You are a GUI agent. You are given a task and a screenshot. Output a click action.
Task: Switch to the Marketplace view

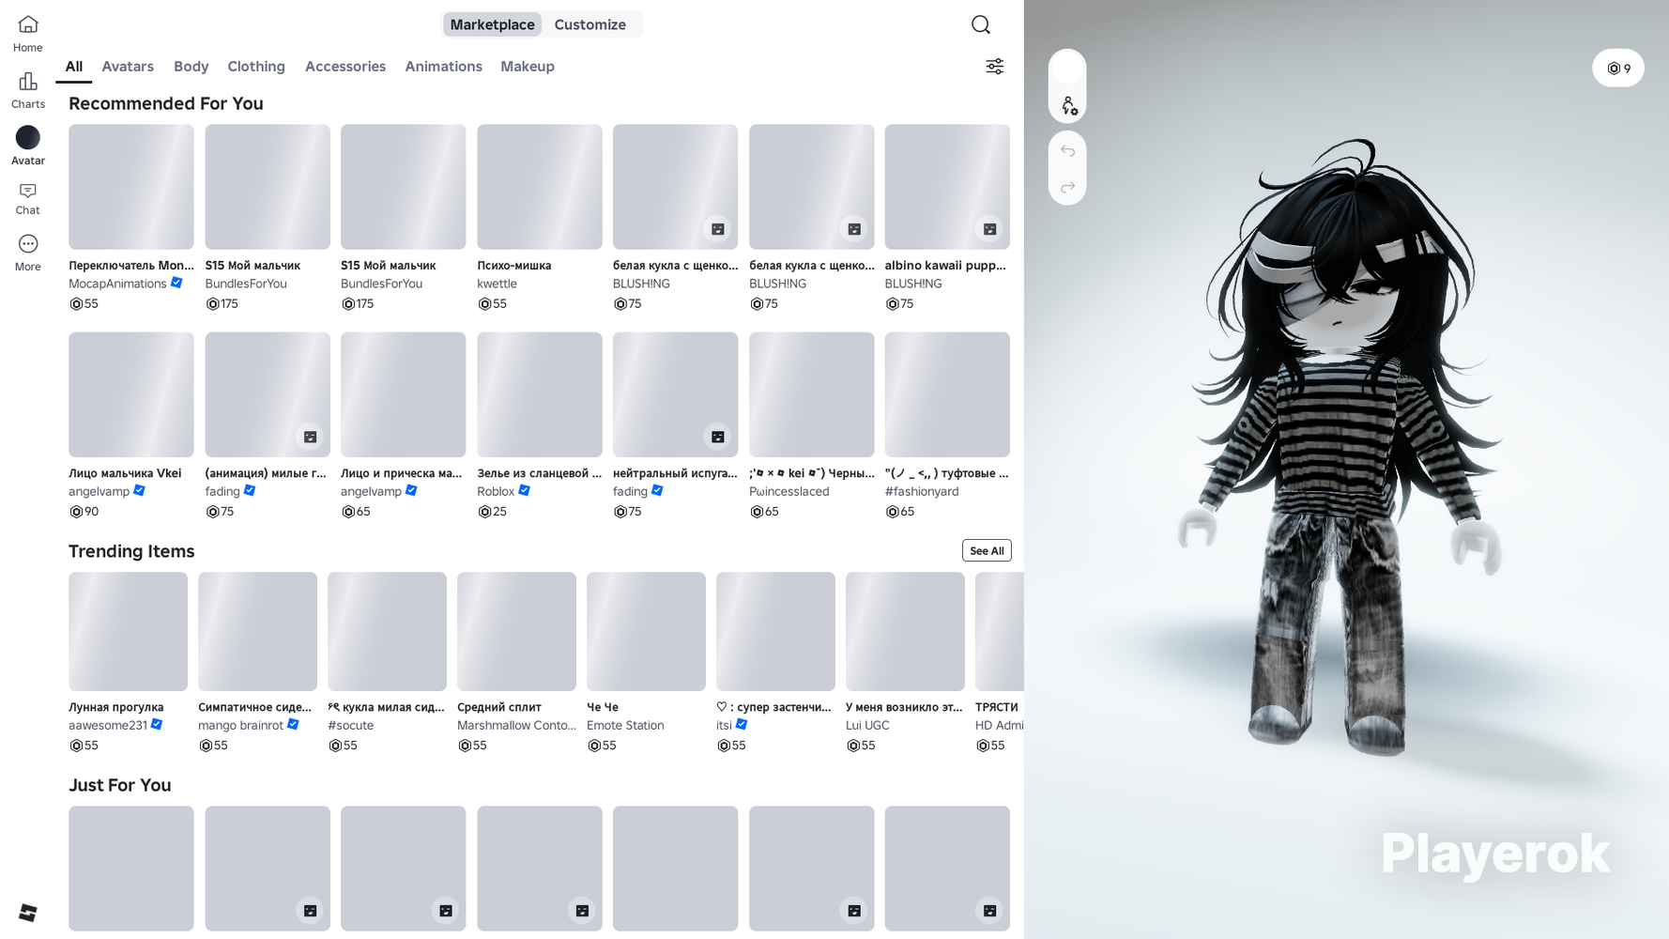click(x=492, y=24)
